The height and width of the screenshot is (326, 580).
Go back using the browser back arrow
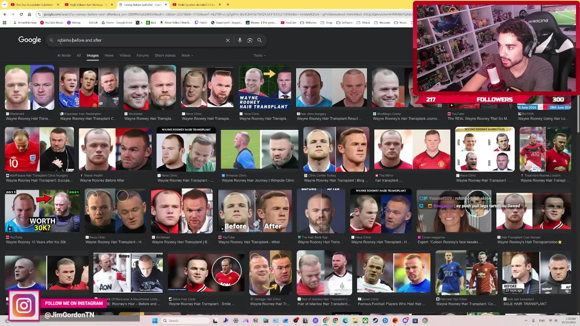[x=5, y=14]
